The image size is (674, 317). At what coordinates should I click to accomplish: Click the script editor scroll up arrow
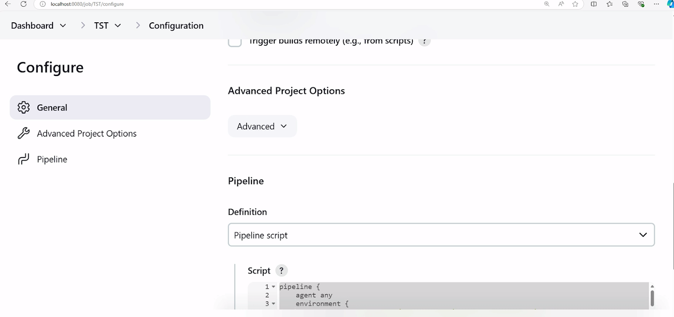(x=652, y=286)
